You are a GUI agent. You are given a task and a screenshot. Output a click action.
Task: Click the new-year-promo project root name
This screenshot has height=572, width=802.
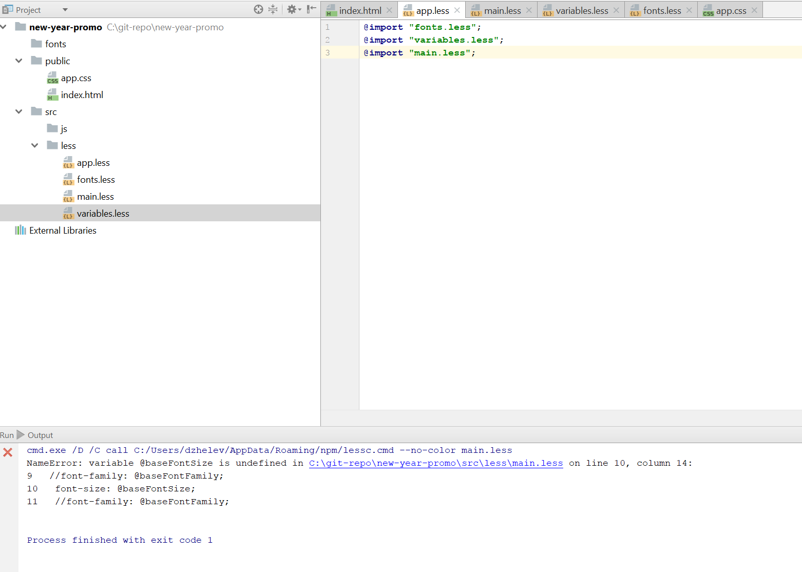(66, 27)
